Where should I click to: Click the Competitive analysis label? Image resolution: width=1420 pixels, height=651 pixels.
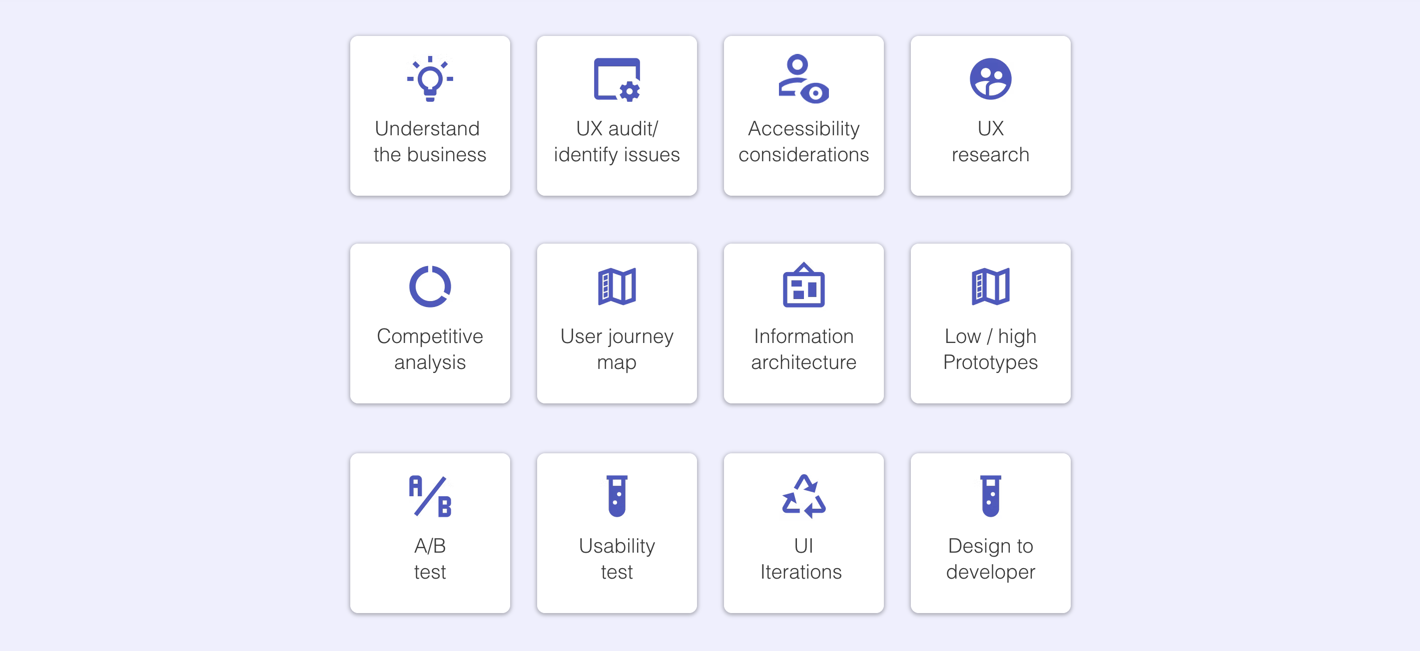coord(430,349)
